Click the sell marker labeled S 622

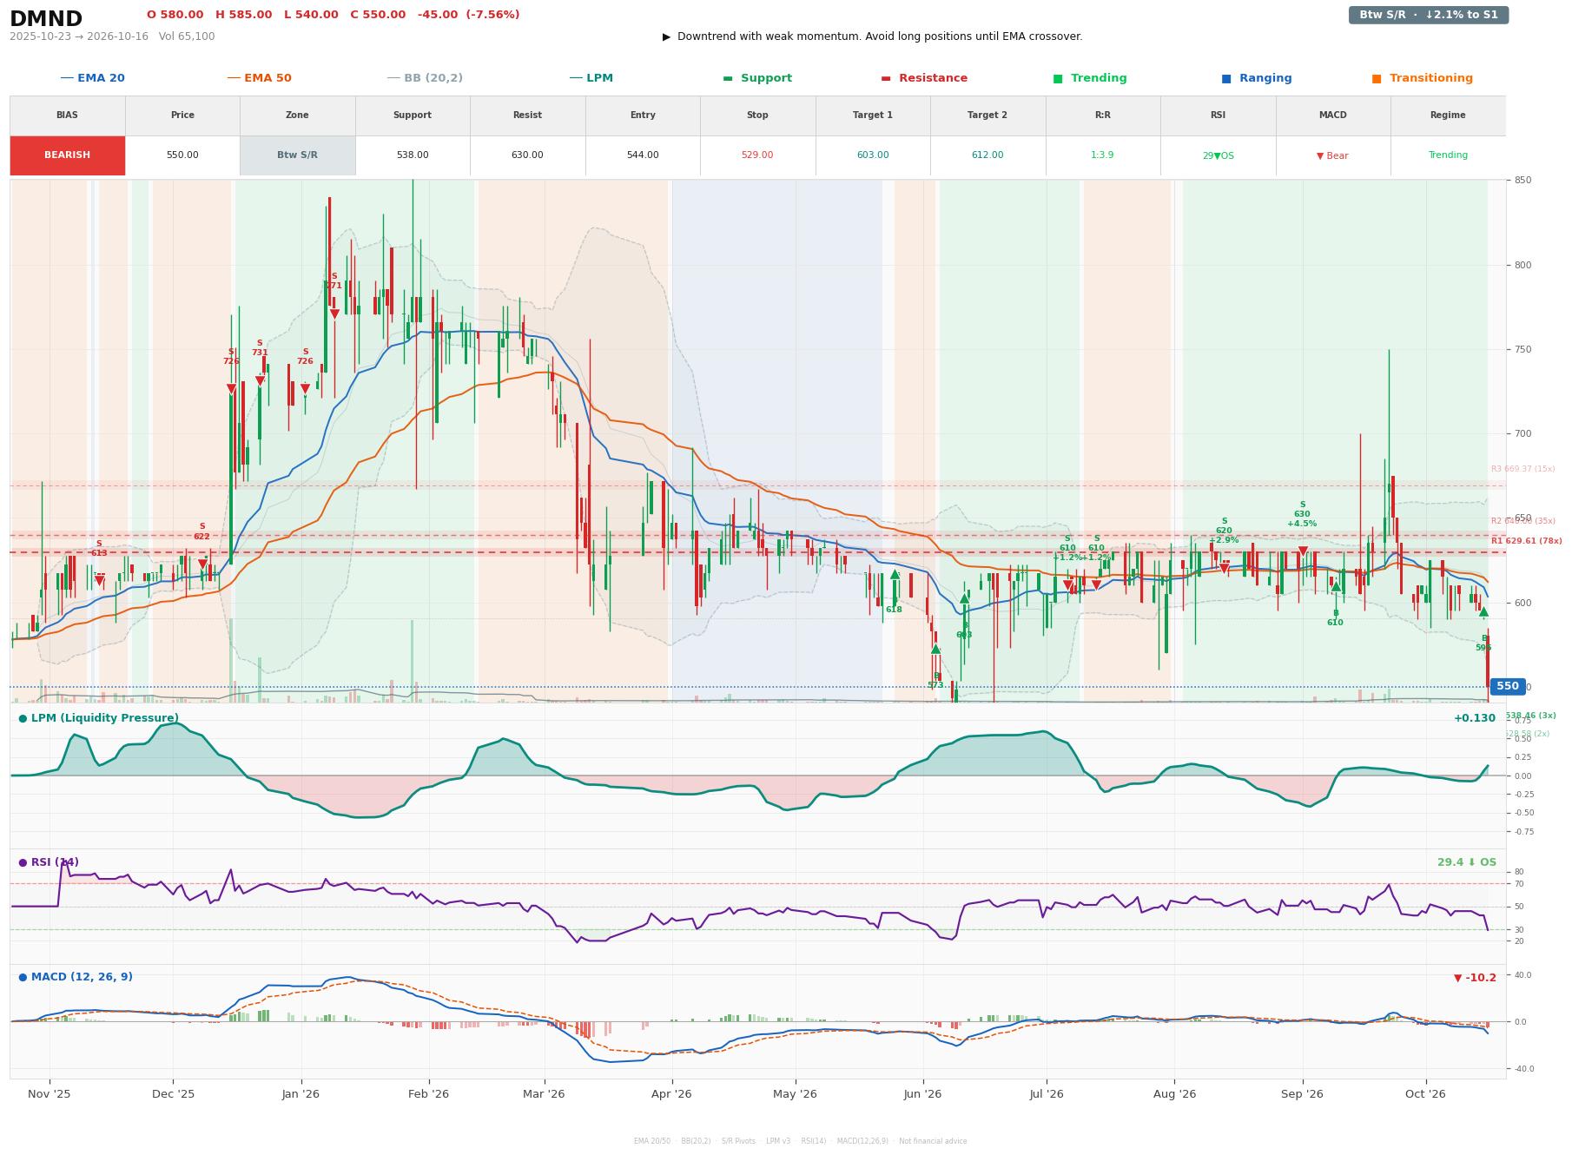(202, 564)
